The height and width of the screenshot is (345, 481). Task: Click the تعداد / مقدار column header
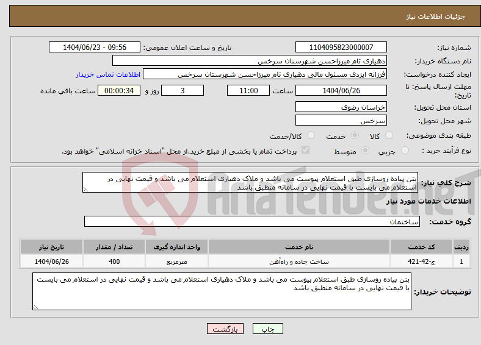[x=114, y=247]
